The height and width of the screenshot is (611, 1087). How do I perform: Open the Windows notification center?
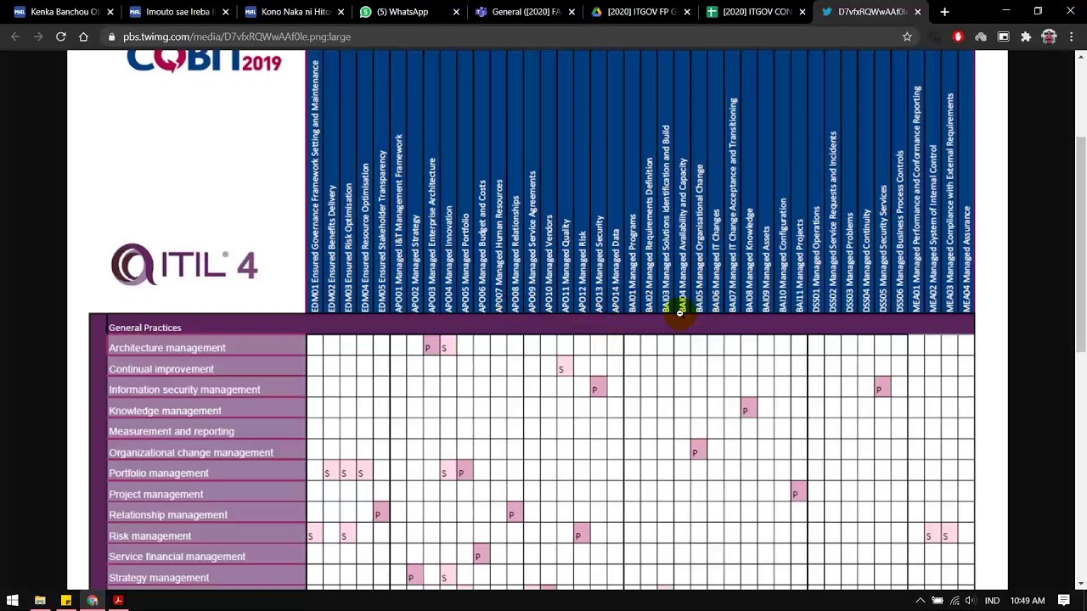[1063, 601]
